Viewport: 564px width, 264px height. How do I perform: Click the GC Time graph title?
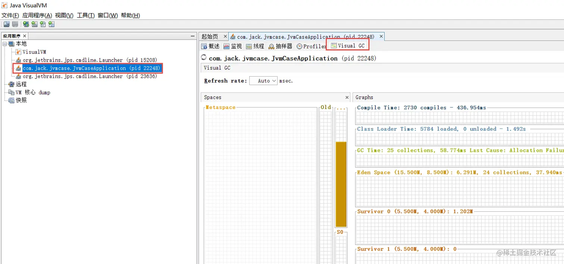(x=460, y=150)
